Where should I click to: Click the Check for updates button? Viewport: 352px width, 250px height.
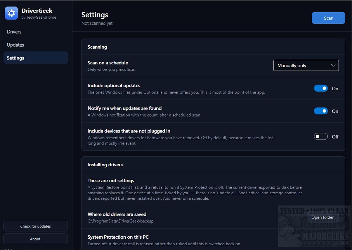[36, 226]
